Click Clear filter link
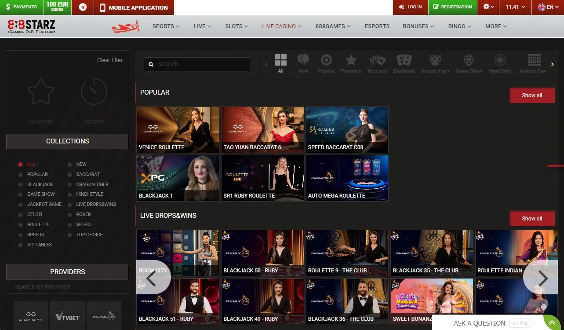Image resolution: width=564 pixels, height=330 pixels. tap(110, 60)
